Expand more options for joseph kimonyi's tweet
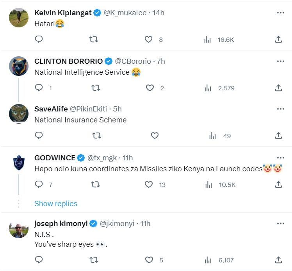This screenshot has height=271, width=292. [x=280, y=223]
